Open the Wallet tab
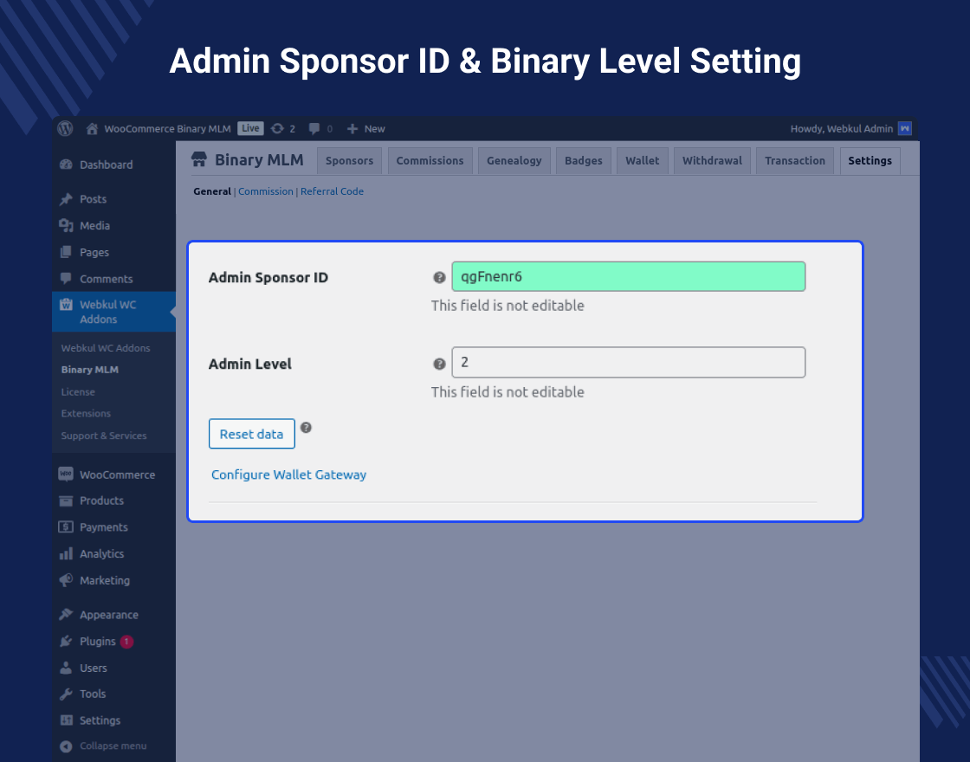The image size is (970, 762). pos(642,161)
